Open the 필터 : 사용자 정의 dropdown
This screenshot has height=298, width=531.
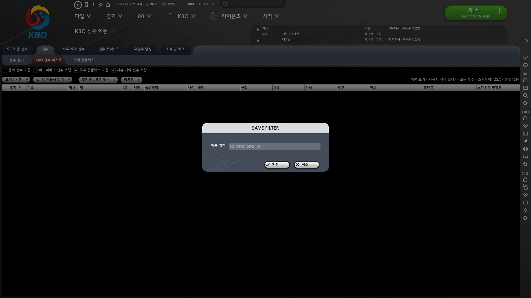[53, 79]
